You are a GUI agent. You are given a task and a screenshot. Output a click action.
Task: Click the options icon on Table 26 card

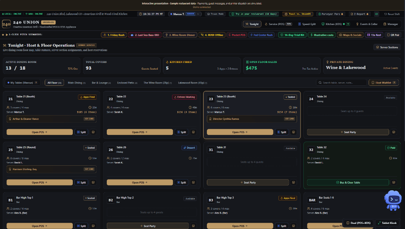193,183
